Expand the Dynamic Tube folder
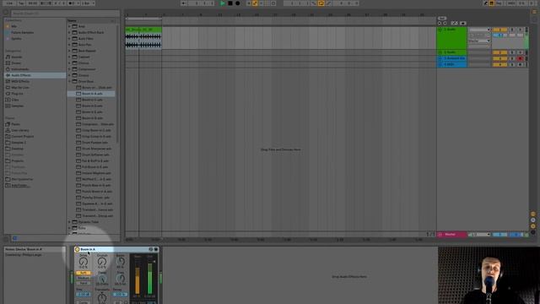540x304 pixels. [69, 222]
